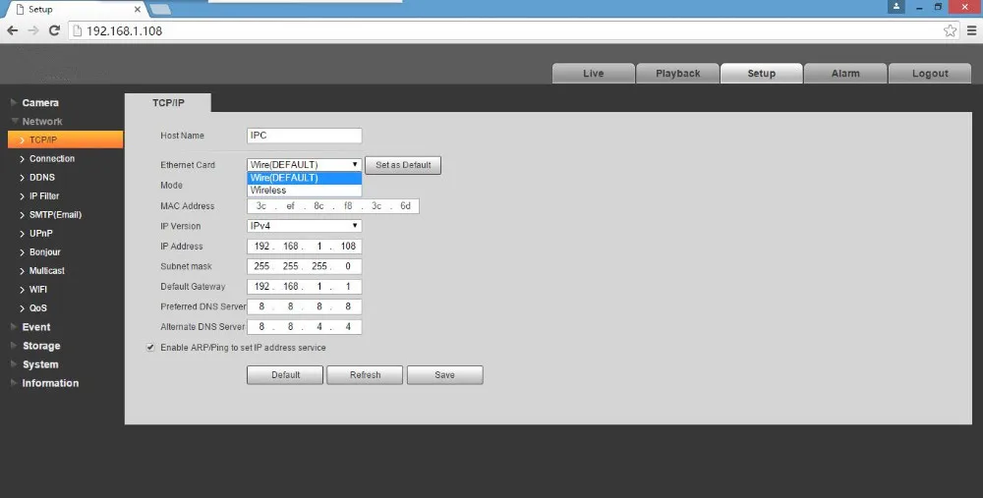Open the Chrome hamburger menu
Image resolution: width=983 pixels, height=498 pixels.
pyautogui.click(x=972, y=30)
